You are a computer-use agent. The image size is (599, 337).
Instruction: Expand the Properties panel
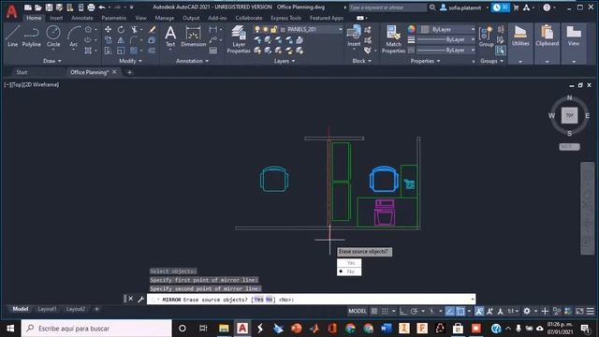pyautogui.click(x=425, y=61)
